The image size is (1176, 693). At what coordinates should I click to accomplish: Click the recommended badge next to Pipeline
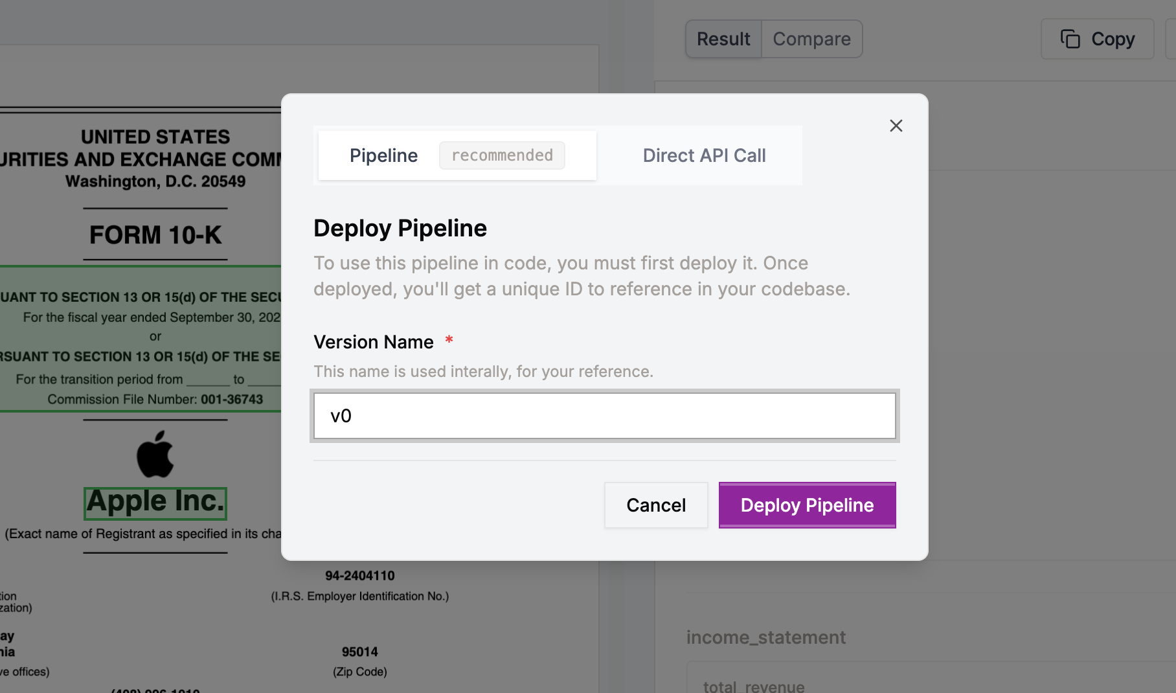502,155
